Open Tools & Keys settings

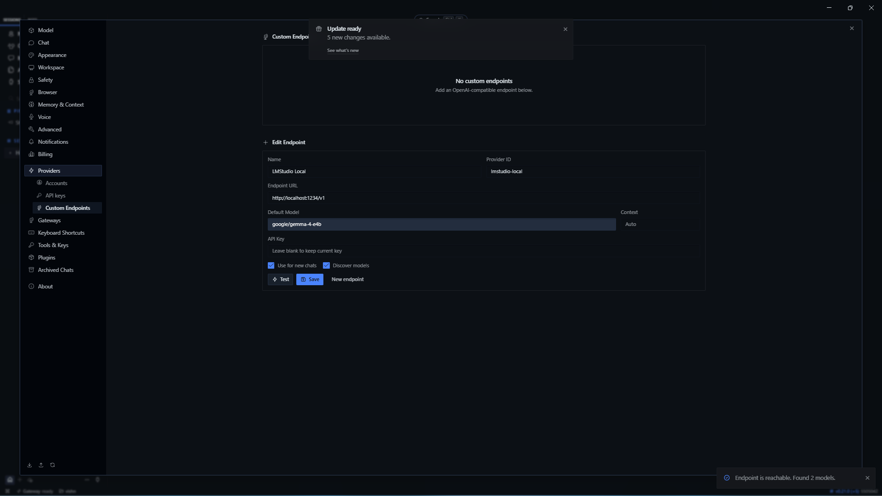[63, 245]
